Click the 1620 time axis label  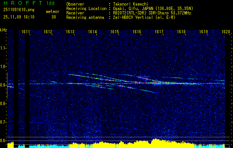(x=226, y=32)
